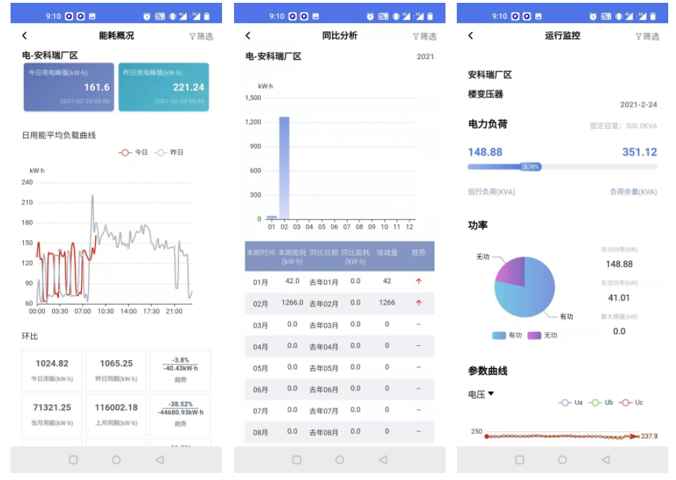Tap Android back triangle on 同比分析 phone
676x480 pixels.
383,460
